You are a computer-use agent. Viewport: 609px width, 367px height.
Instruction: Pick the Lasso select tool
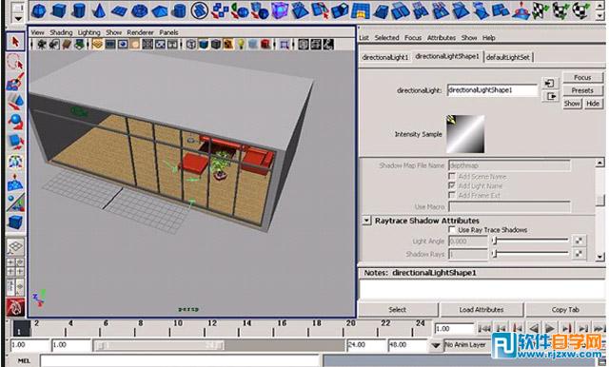tap(15, 62)
